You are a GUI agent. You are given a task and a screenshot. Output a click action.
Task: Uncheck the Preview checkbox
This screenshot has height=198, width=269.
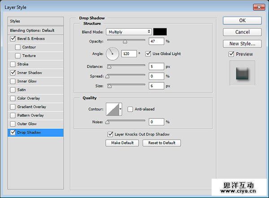point(231,54)
